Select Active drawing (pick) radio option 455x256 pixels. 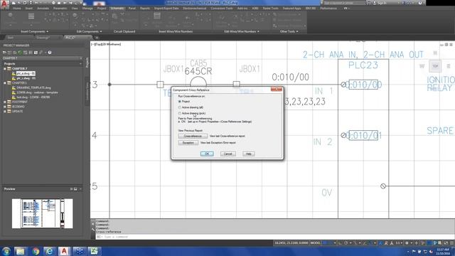pyautogui.click(x=180, y=113)
